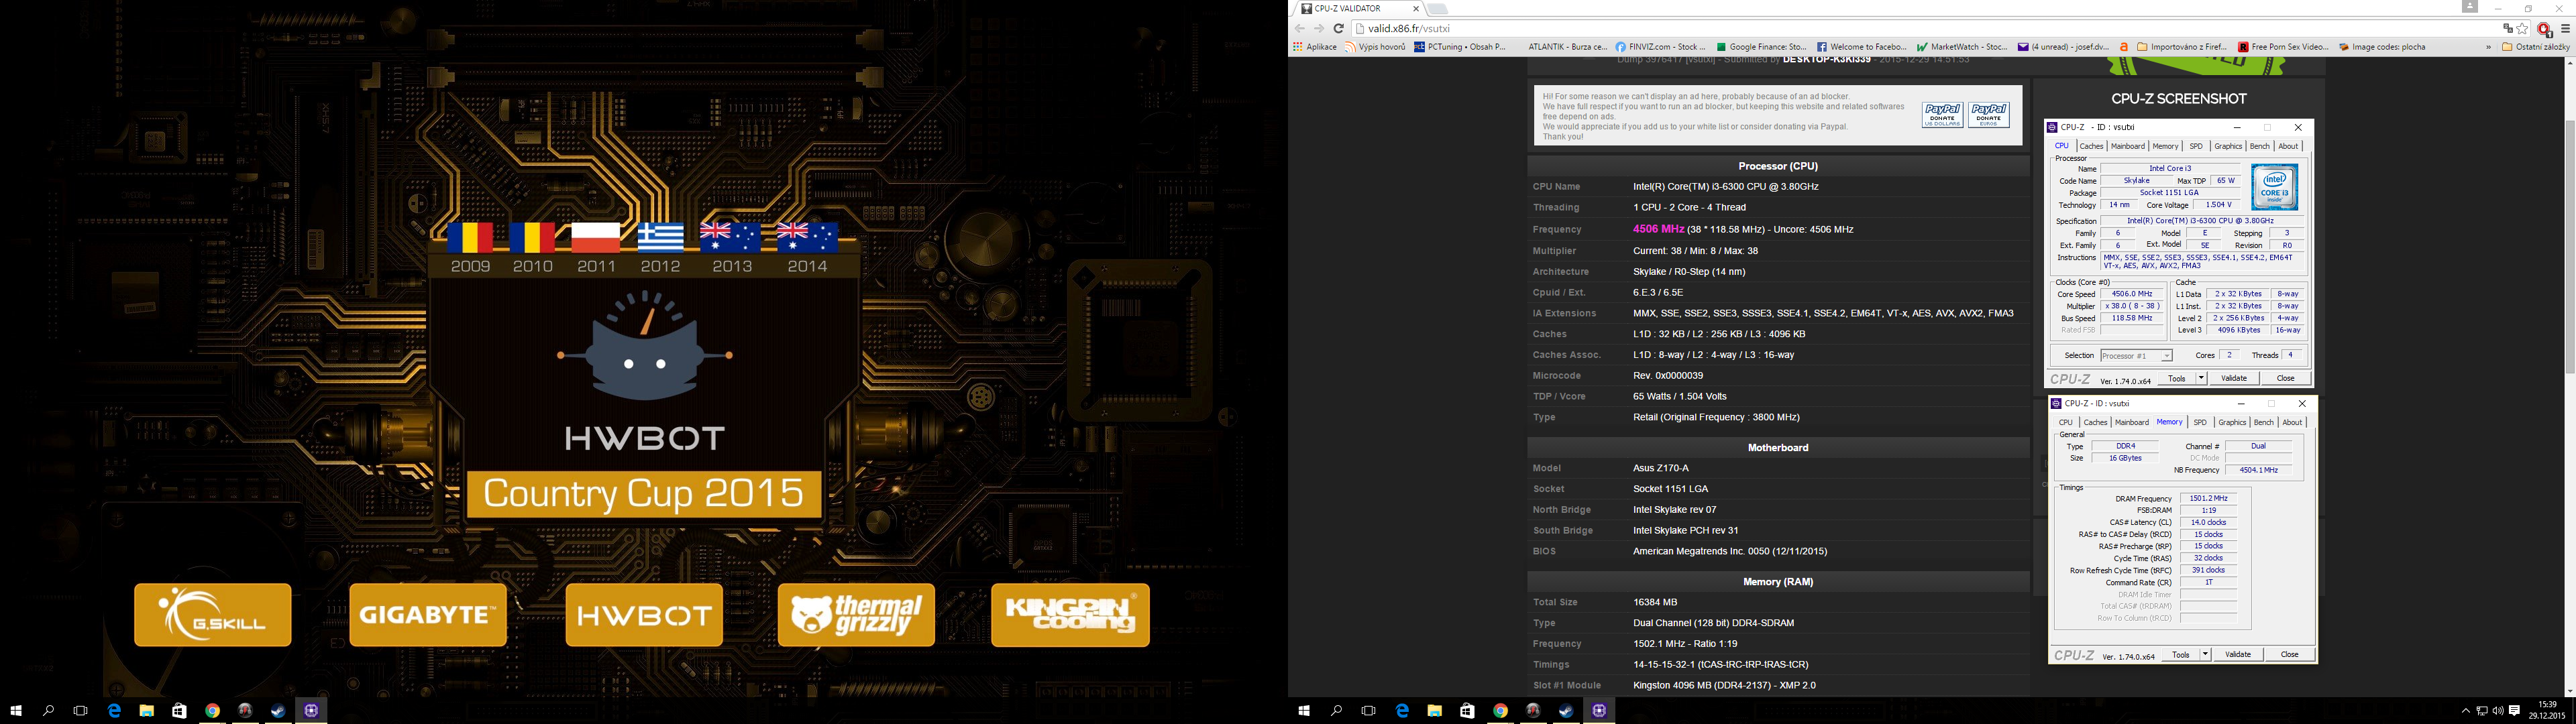Open the Action Center notifications icon

point(2514,711)
